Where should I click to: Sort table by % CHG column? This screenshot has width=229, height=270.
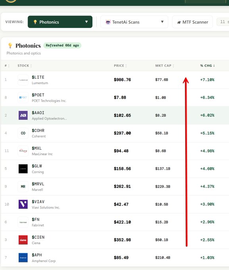(x=207, y=66)
